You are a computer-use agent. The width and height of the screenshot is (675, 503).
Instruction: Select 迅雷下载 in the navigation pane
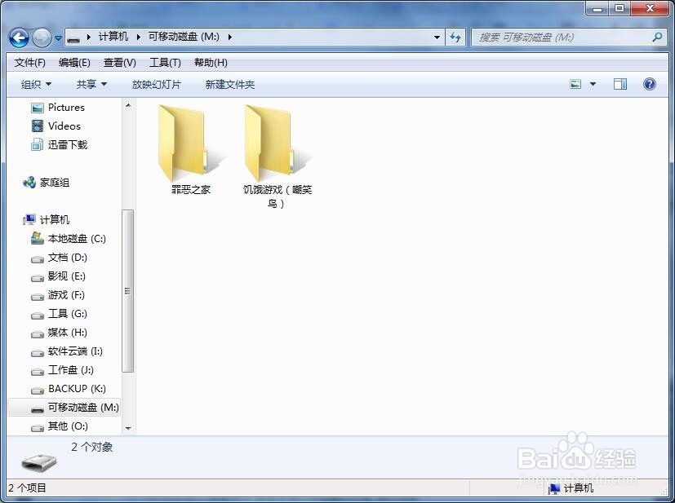click(x=68, y=145)
